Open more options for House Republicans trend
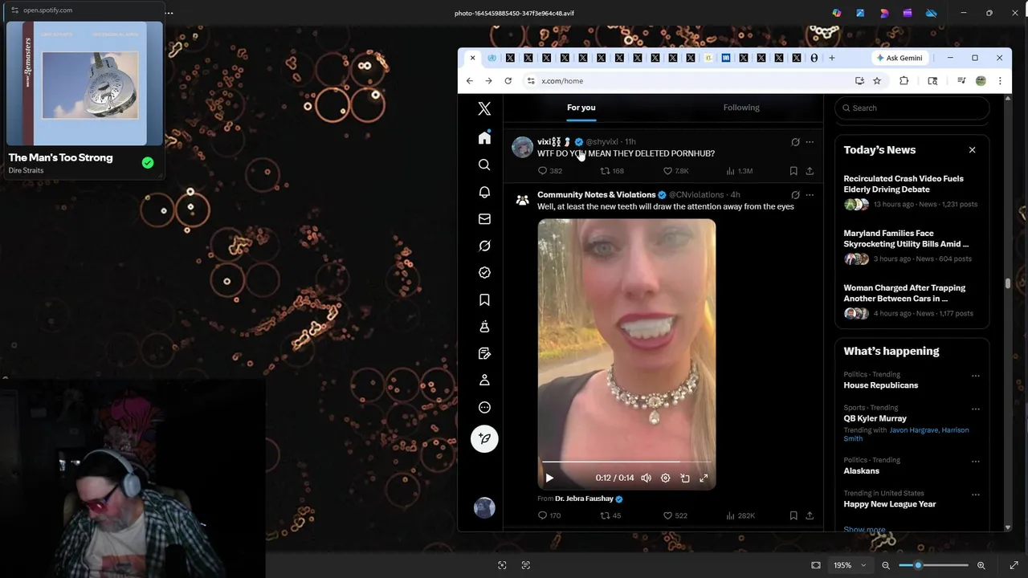This screenshot has height=578, width=1028. pyautogui.click(x=976, y=376)
